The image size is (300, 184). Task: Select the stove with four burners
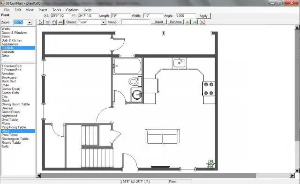tap(209, 88)
